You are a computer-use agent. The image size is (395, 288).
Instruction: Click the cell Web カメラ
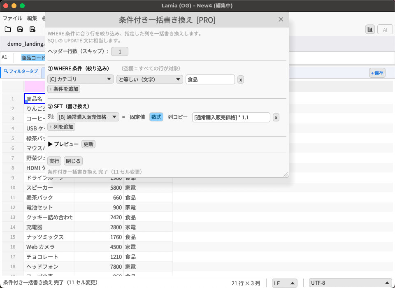tap(49, 247)
